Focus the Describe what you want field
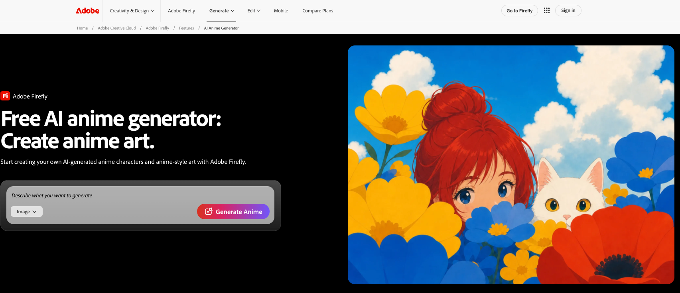The height and width of the screenshot is (293, 680). pyautogui.click(x=140, y=195)
